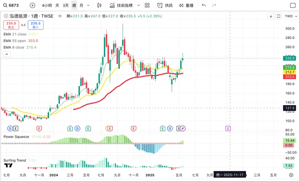
Task: Click the yellow 212.7 EMA price label
Action: 290,72
